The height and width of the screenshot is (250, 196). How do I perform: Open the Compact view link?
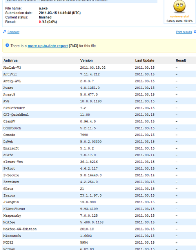click(13, 32)
